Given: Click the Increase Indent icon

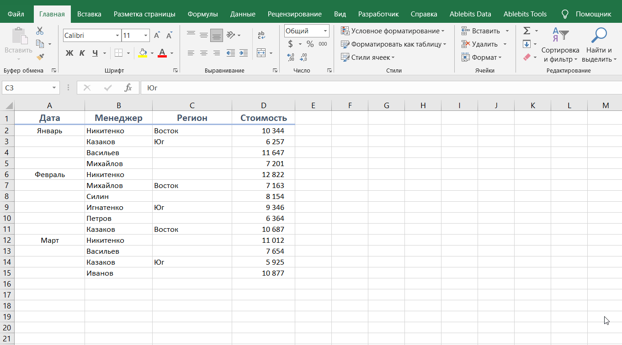Looking at the screenshot, I should click(x=244, y=53).
